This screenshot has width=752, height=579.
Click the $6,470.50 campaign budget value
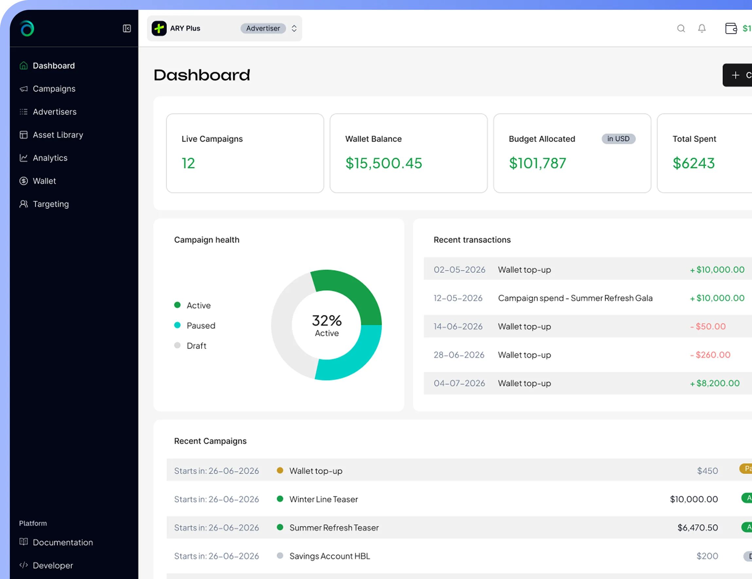[x=698, y=527]
